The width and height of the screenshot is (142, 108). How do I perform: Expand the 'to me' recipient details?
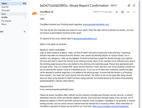pyautogui.click(x=46, y=15)
